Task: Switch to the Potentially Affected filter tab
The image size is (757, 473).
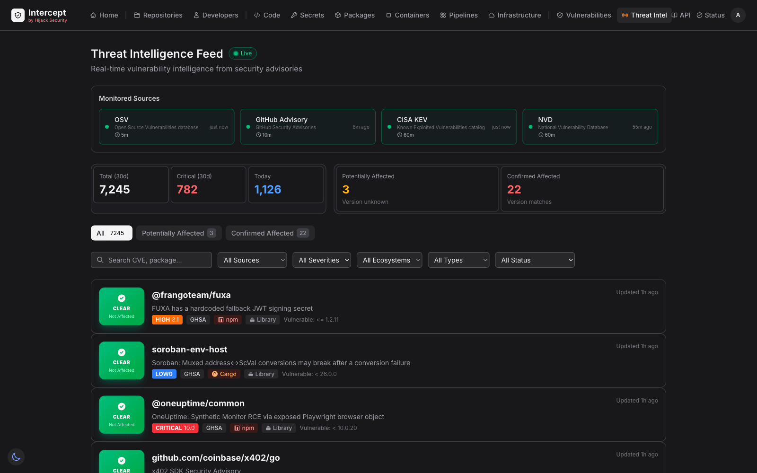Action: [x=178, y=233]
